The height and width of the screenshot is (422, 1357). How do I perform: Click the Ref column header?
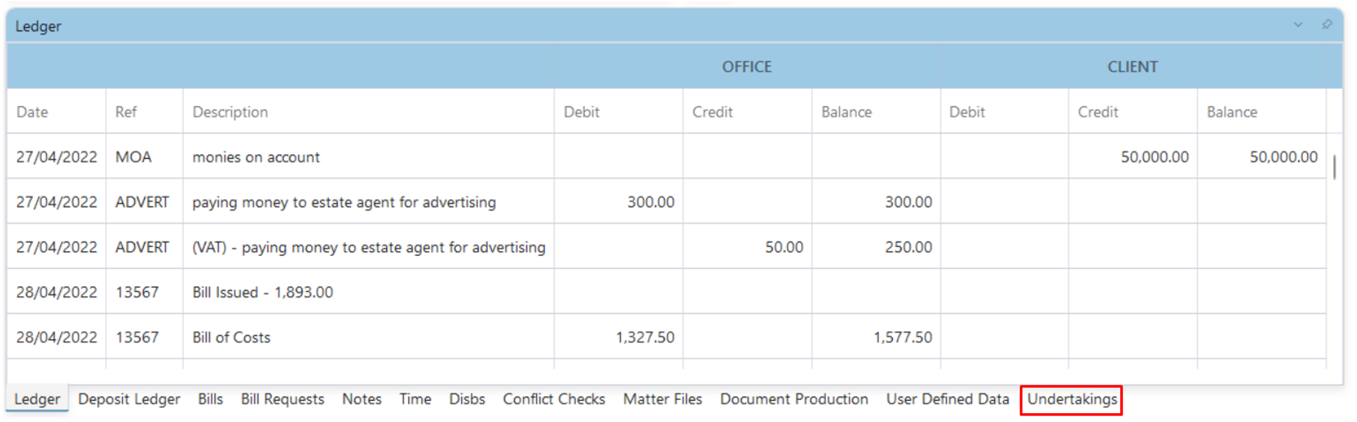coord(144,112)
